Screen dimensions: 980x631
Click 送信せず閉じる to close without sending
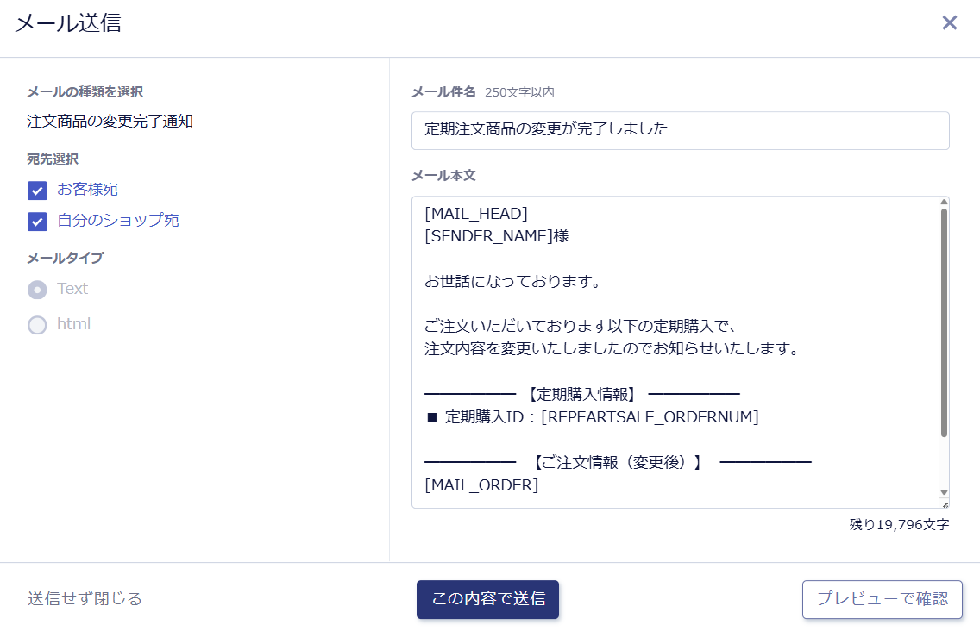coord(85,598)
